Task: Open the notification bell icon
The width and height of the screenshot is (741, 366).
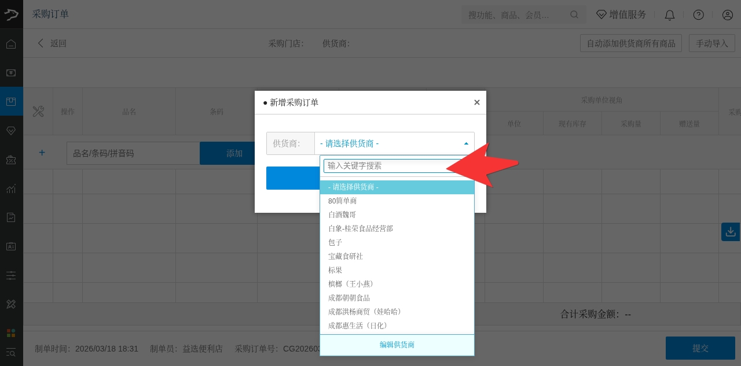Action: tap(670, 15)
